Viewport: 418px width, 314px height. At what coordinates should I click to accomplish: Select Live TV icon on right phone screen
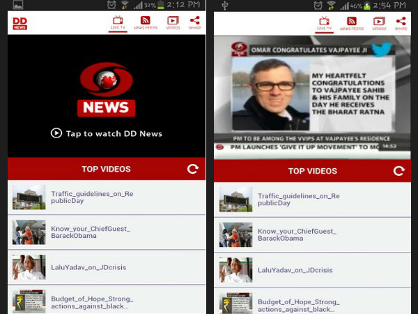[324, 24]
